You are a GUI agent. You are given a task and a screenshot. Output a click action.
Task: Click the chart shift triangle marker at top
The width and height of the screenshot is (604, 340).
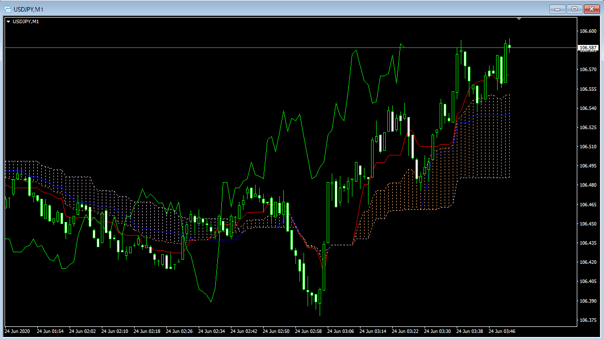coord(519,19)
